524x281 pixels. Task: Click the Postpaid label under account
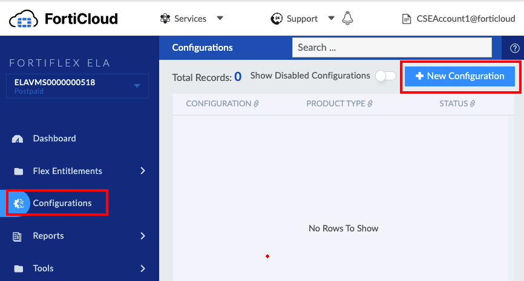pyautogui.click(x=28, y=91)
